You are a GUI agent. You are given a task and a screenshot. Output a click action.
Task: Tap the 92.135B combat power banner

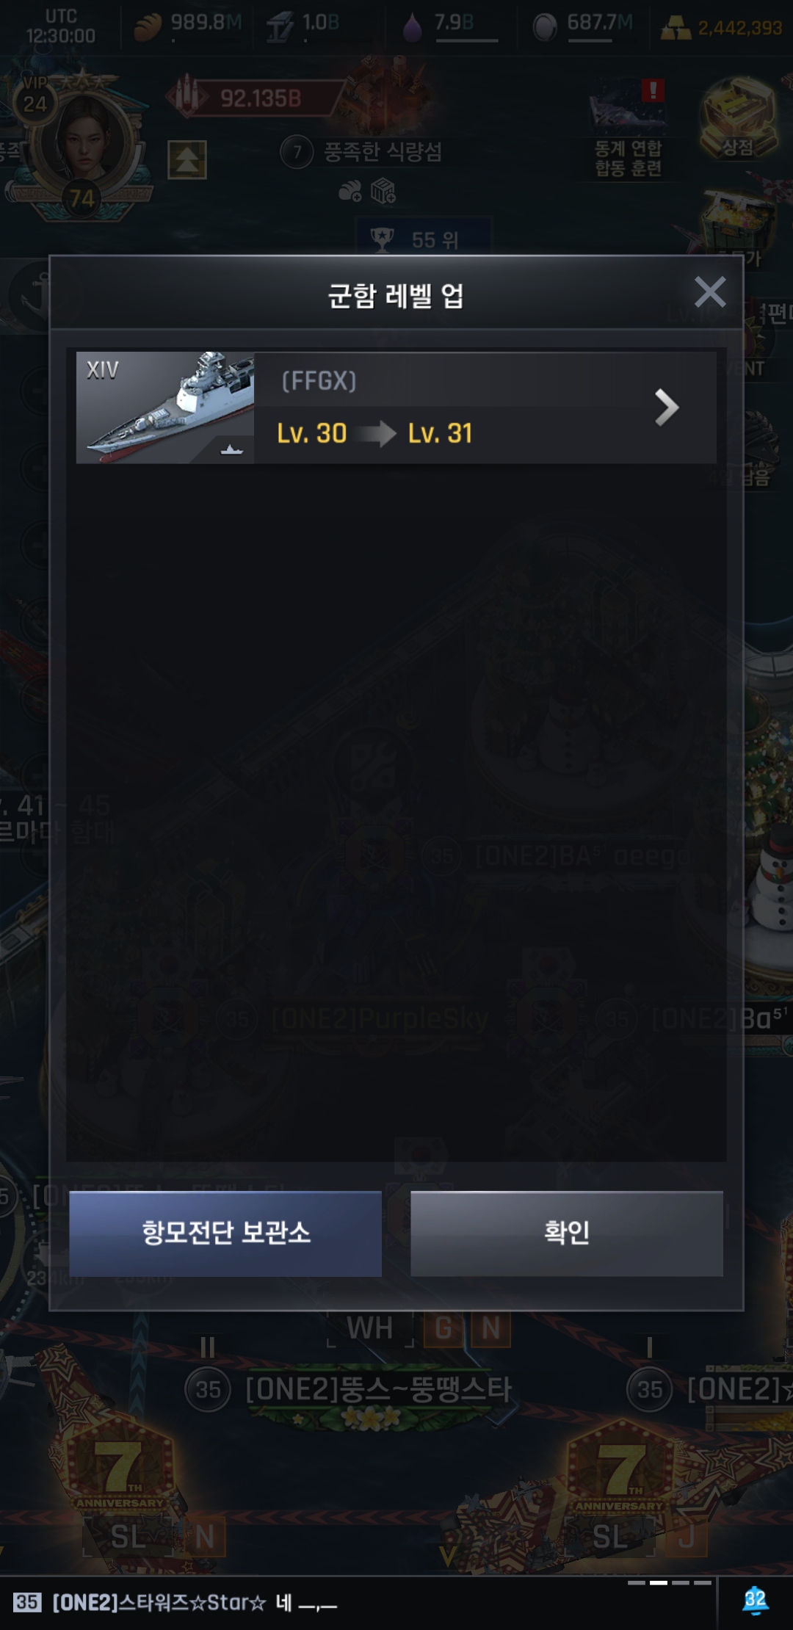tap(253, 97)
